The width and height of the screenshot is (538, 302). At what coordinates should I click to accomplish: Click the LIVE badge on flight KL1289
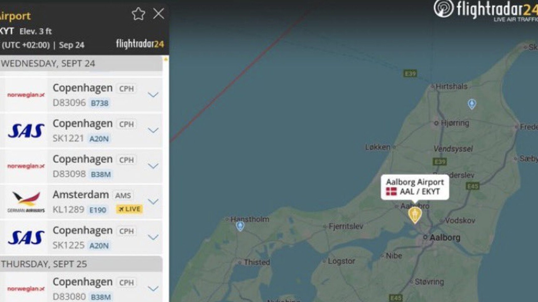click(130, 209)
